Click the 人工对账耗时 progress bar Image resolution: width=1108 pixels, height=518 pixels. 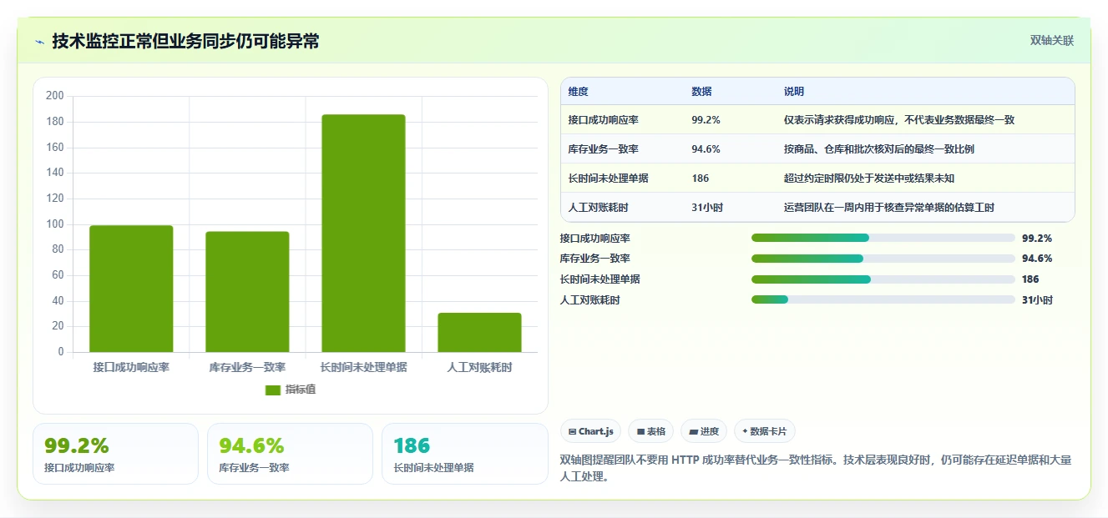883,299
